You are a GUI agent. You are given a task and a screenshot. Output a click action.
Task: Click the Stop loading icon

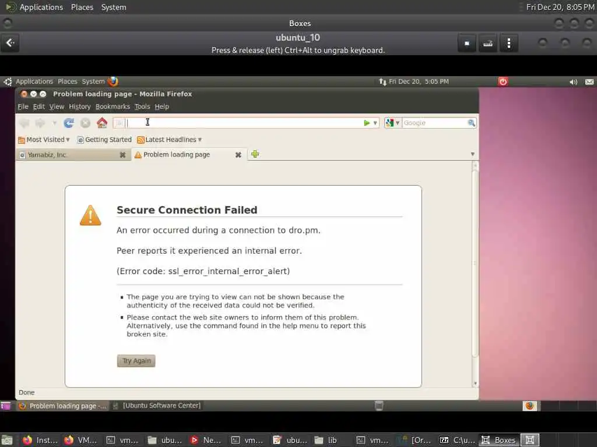pyautogui.click(x=85, y=123)
